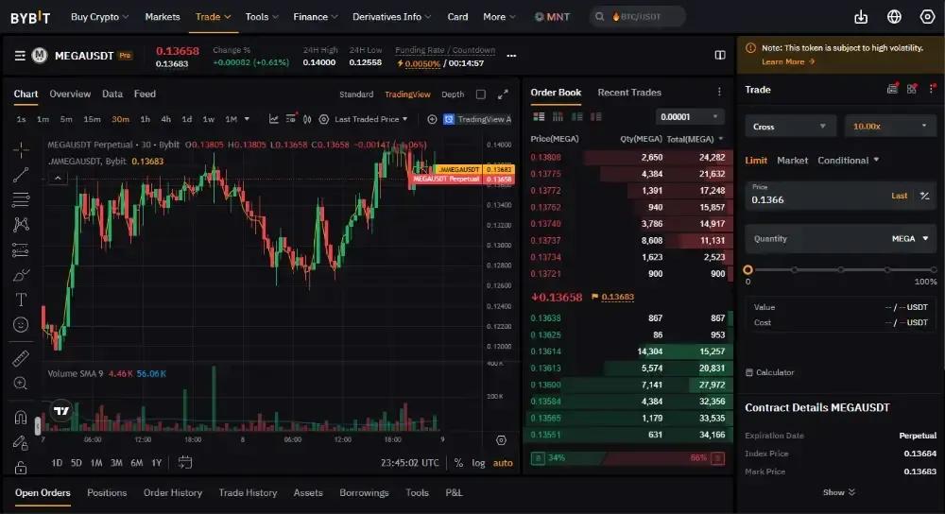Click the Price input field
This screenshot has width=945, height=514.
(x=840, y=196)
